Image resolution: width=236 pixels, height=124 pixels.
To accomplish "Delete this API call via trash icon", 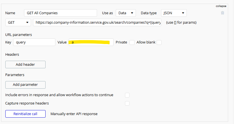I will coord(223,13).
